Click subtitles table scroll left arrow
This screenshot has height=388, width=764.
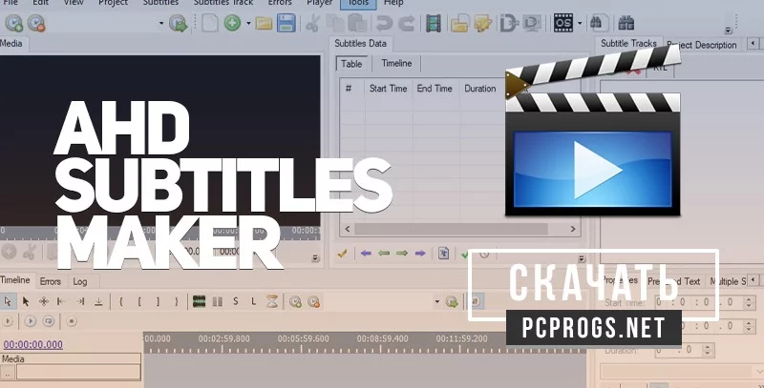pos(348,229)
